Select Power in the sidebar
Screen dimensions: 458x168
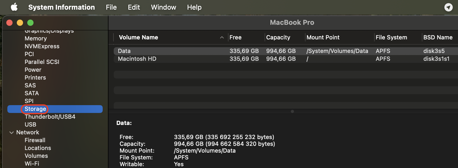[x=33, y=70]
